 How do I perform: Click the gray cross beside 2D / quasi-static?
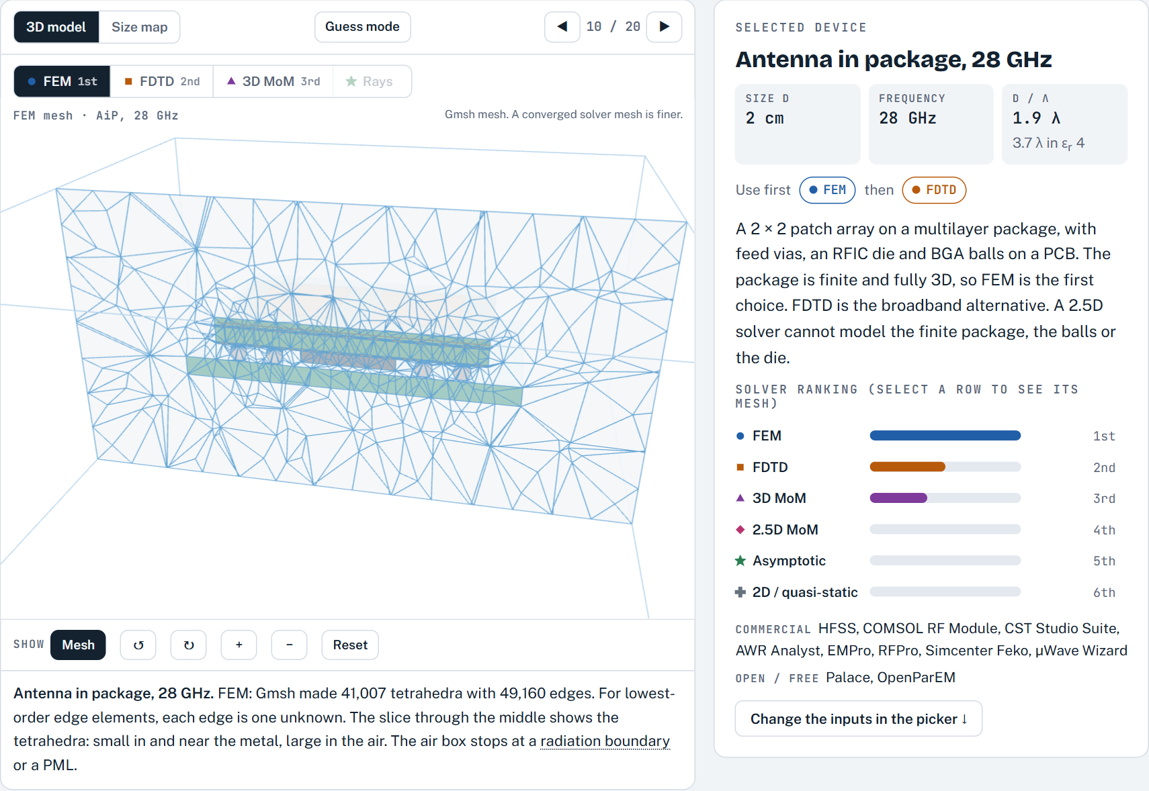click(740, 592)
